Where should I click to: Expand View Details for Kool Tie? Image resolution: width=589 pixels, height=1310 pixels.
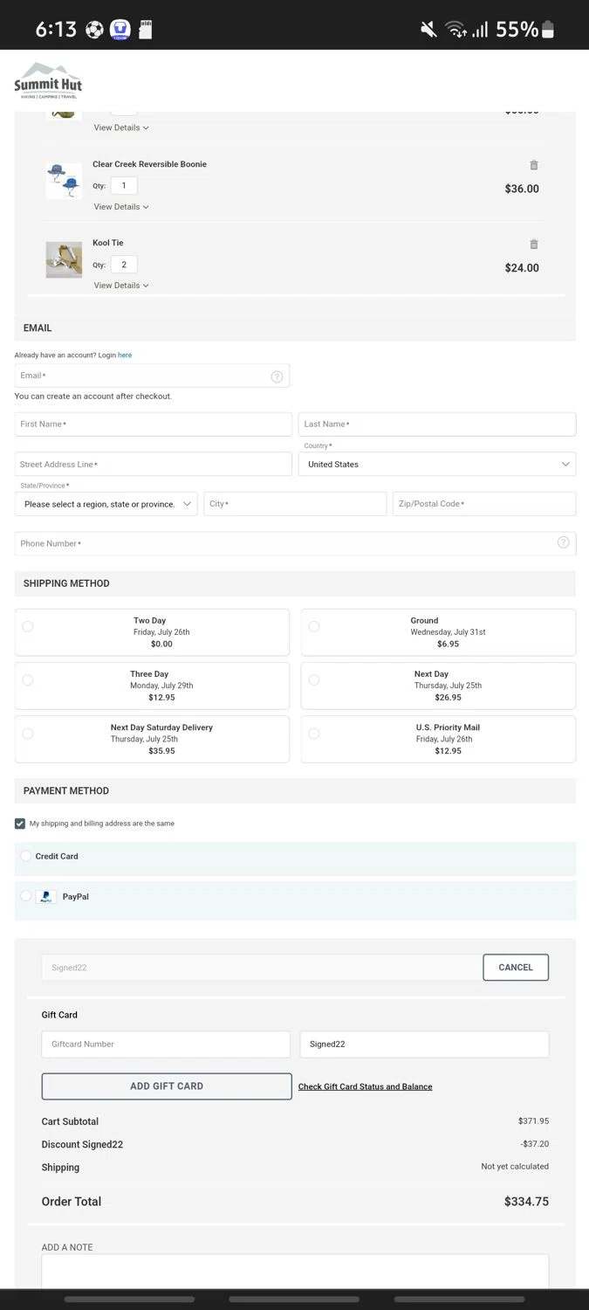(121, 286)
